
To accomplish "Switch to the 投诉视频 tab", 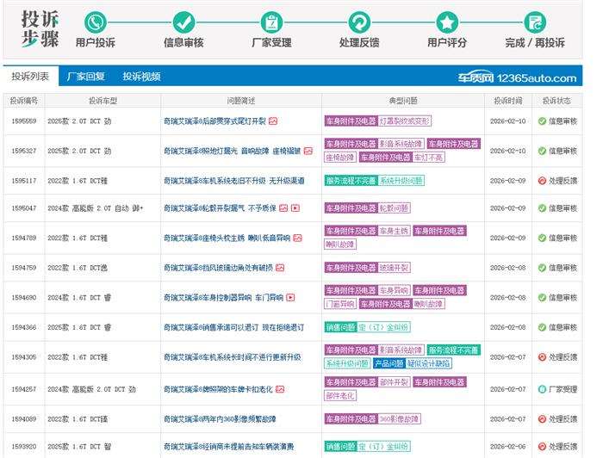I will 141,77.
